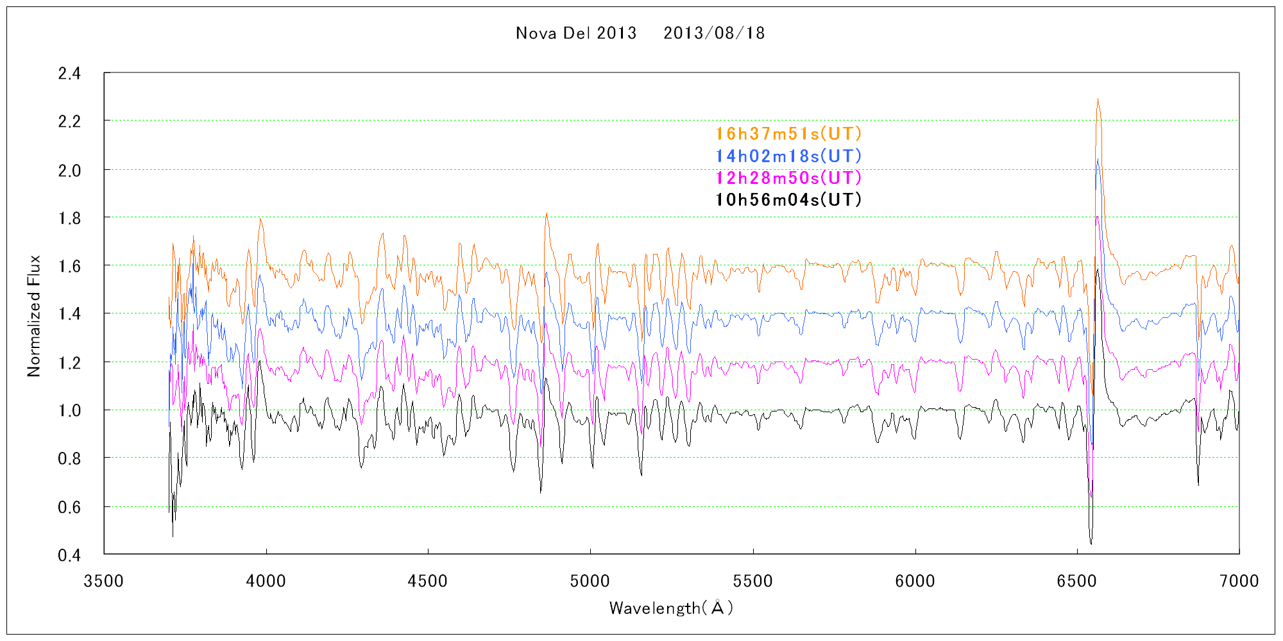Viewport: 1283px width, 641px height.
Task: Click the orange spectrum's tallest peak near 6560
Action: point(1098,100)
